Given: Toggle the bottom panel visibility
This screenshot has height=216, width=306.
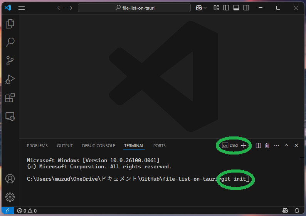Looking at the screenshot, I should point(236,8).
